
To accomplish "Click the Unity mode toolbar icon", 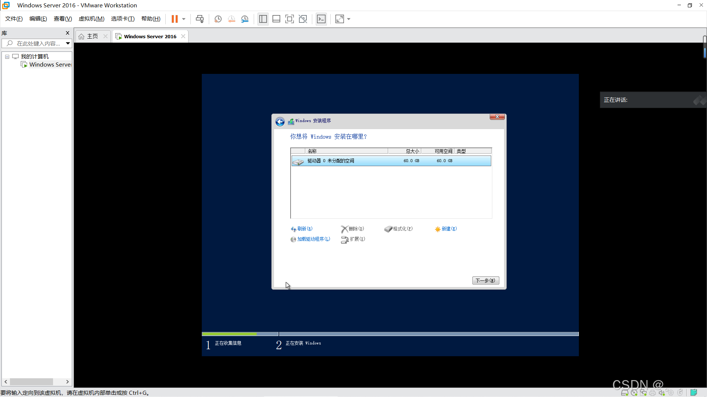I will (303, 19).
